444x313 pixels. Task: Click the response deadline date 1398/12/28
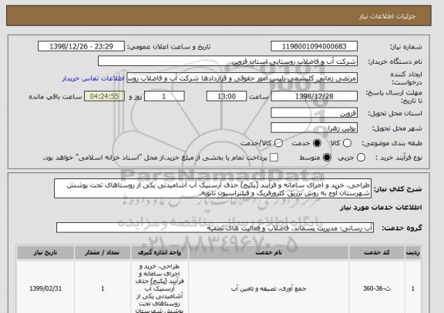314,96
